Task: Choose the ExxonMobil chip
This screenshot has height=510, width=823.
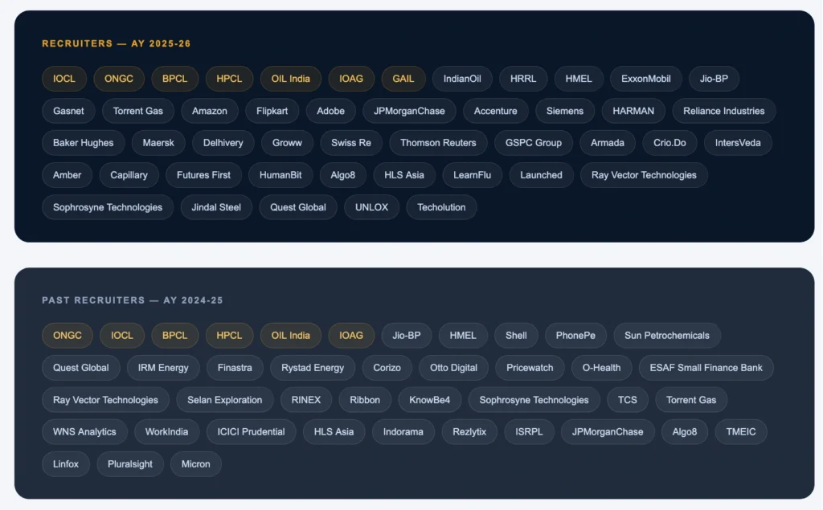Action: click(645, 79)
